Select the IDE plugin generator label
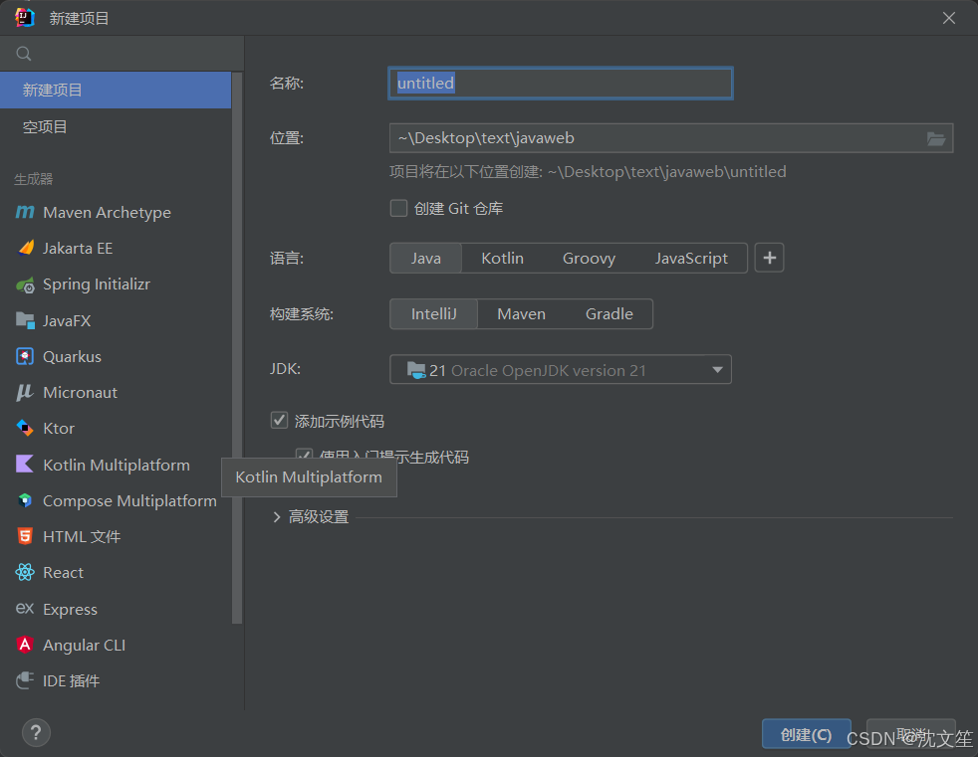 [71, 681]
